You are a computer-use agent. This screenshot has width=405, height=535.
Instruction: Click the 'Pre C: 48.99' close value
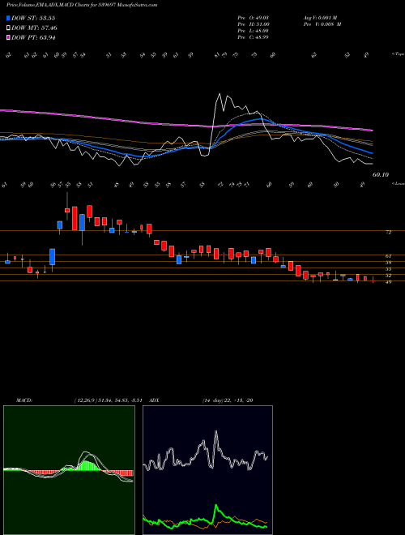[254, 37]
